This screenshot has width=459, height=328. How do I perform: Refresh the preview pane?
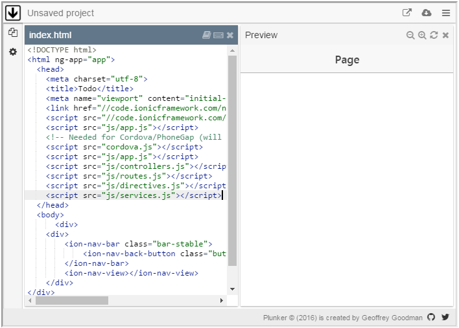434,35
